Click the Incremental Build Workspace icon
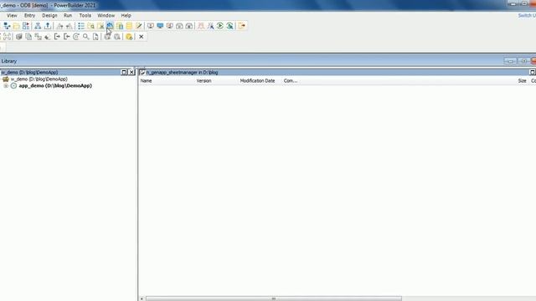 pos(151,26)
